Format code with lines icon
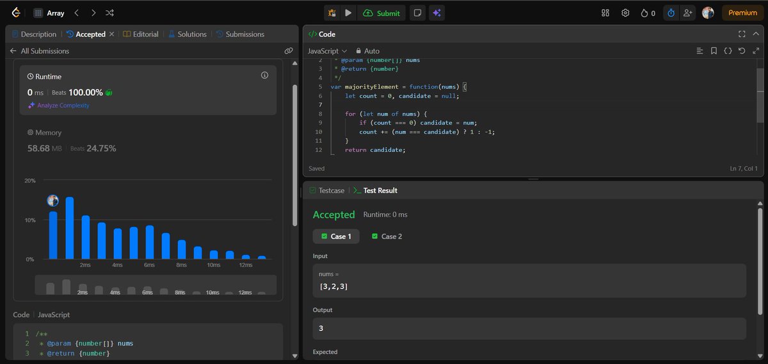Image resolution: width=768 pixels, height=364 pixels. (700, 50)
